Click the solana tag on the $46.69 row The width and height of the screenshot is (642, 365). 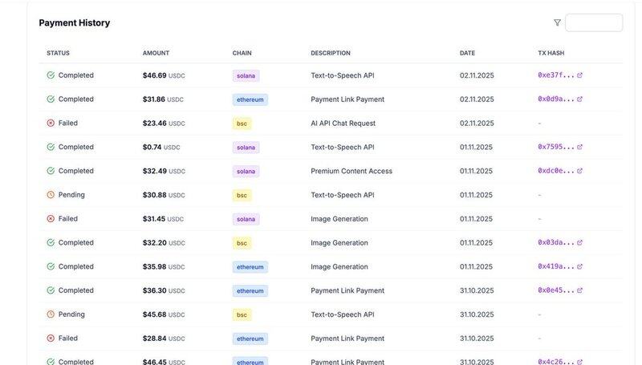(246, 76)
